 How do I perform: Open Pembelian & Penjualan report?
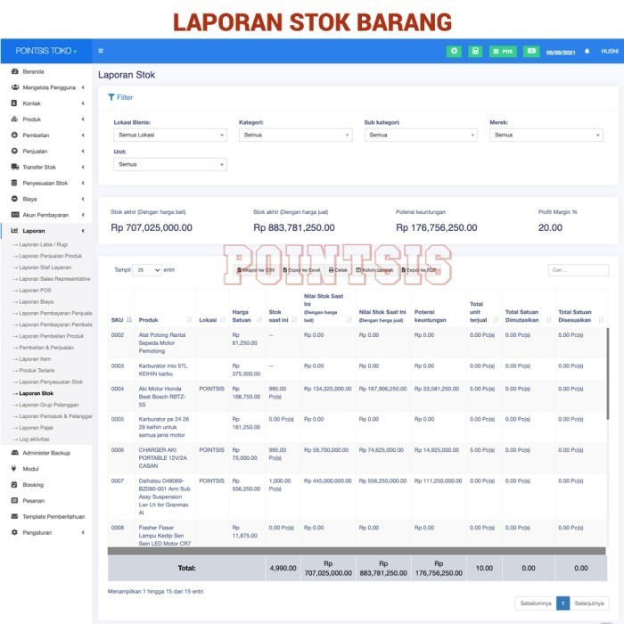(x=46, y=348)
